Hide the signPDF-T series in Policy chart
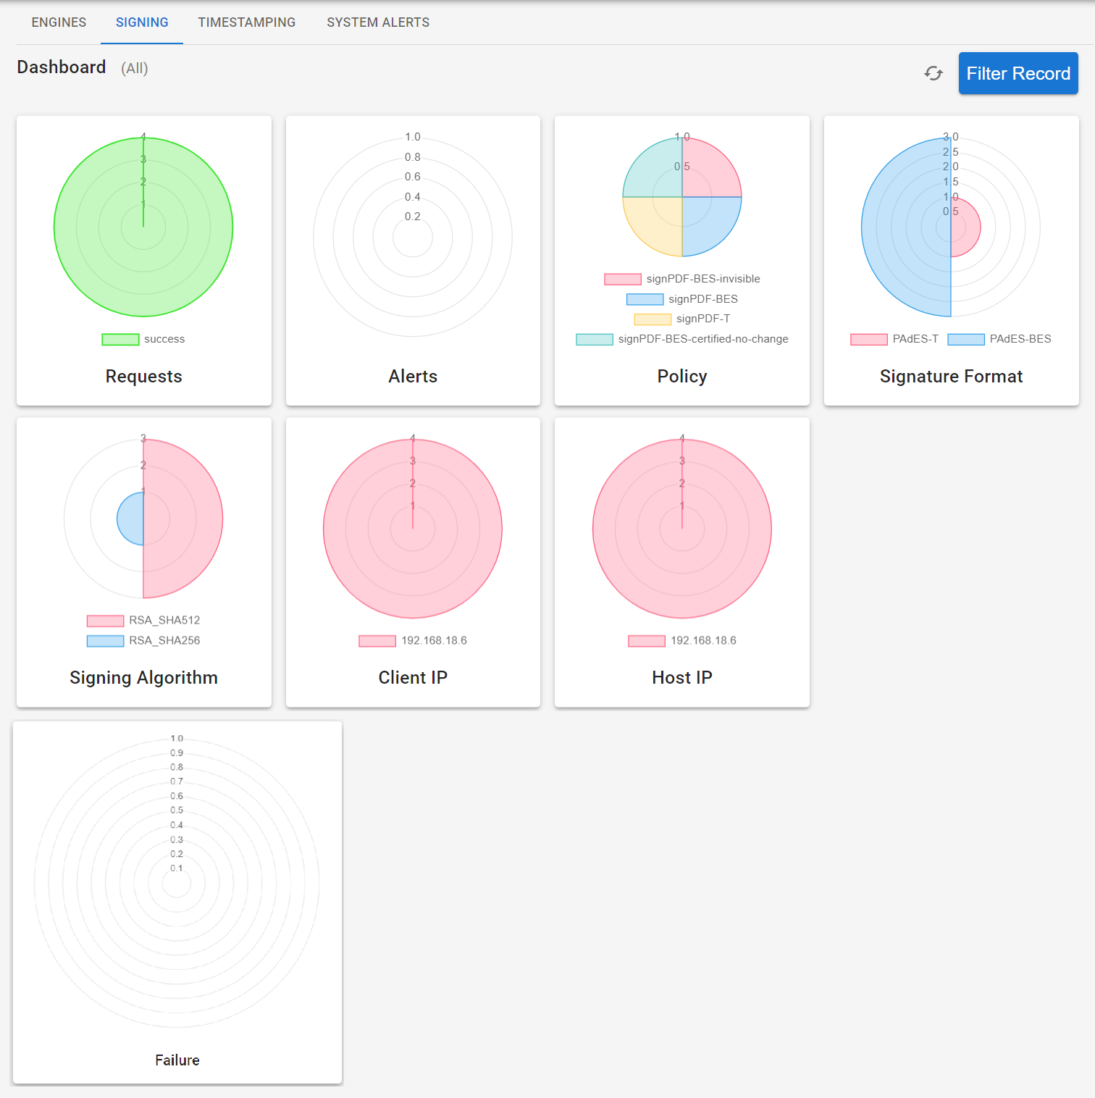Screen dimensions: 1095x1098 point(681,319)
